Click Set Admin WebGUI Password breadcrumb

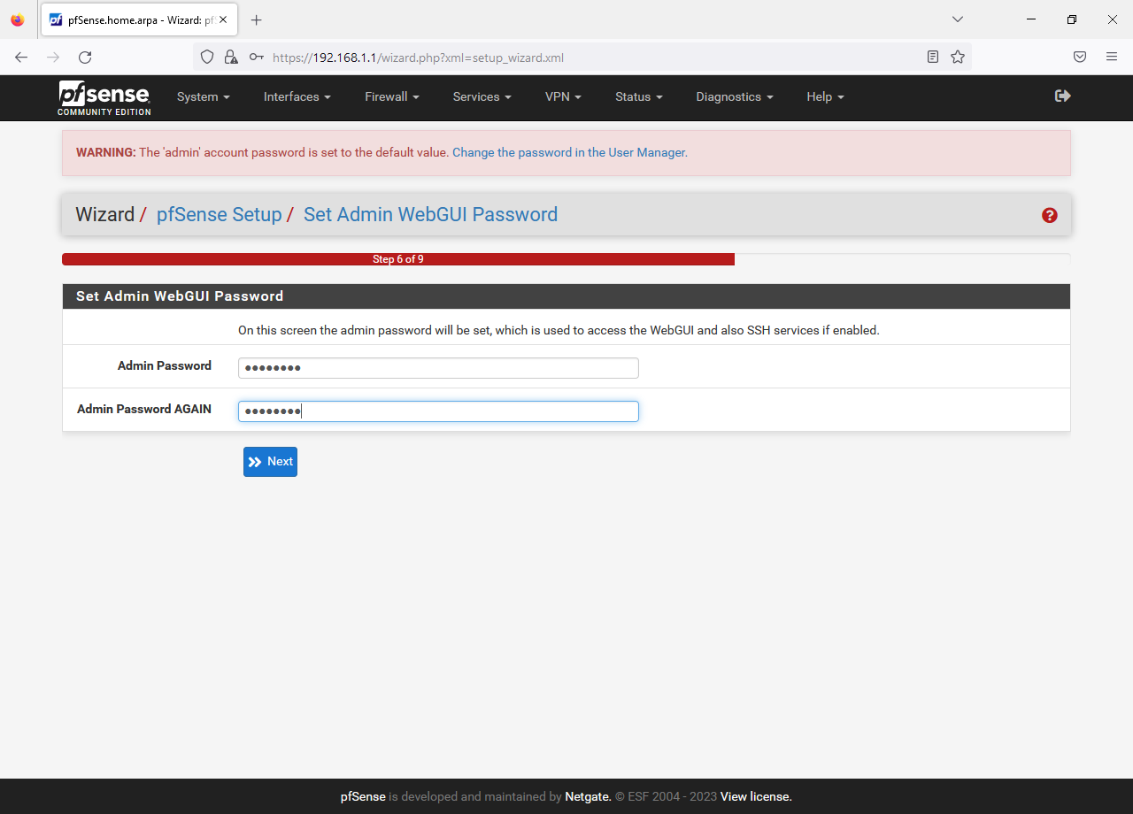pos(430,215)
